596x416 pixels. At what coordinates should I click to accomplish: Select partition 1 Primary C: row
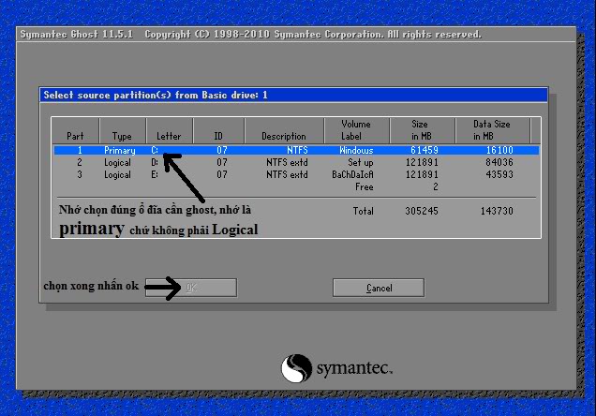click(x=296, y=151)
